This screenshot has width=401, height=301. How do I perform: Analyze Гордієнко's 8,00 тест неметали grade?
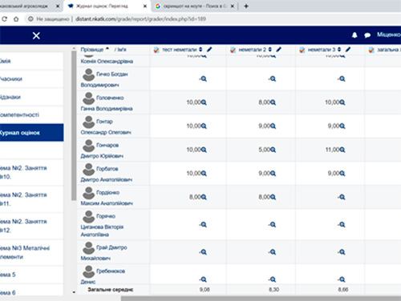pos(204,197)
